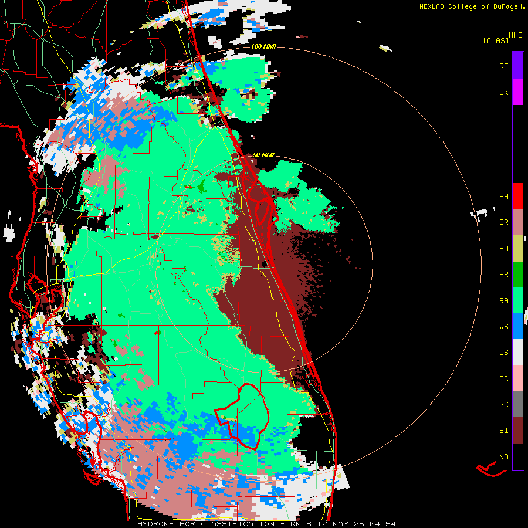Click the GR legend label
528x528 pixels.
[503, 222]
